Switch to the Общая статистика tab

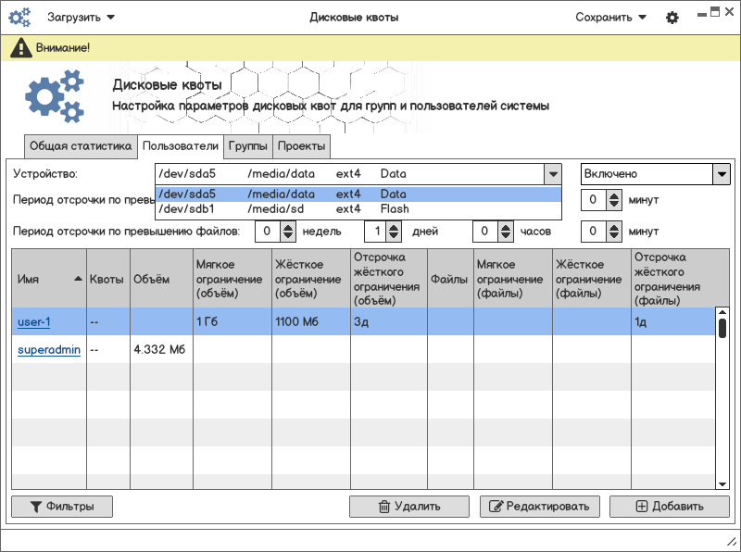(x=82, y=146)
